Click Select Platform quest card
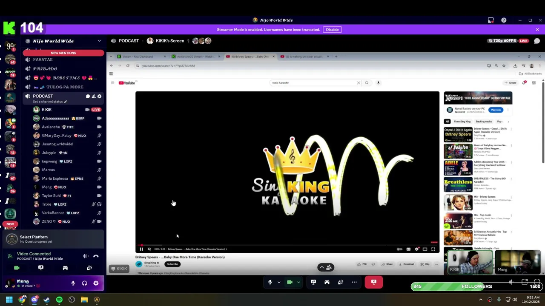This screenshot has width=545, height=306. click(53, 239)
